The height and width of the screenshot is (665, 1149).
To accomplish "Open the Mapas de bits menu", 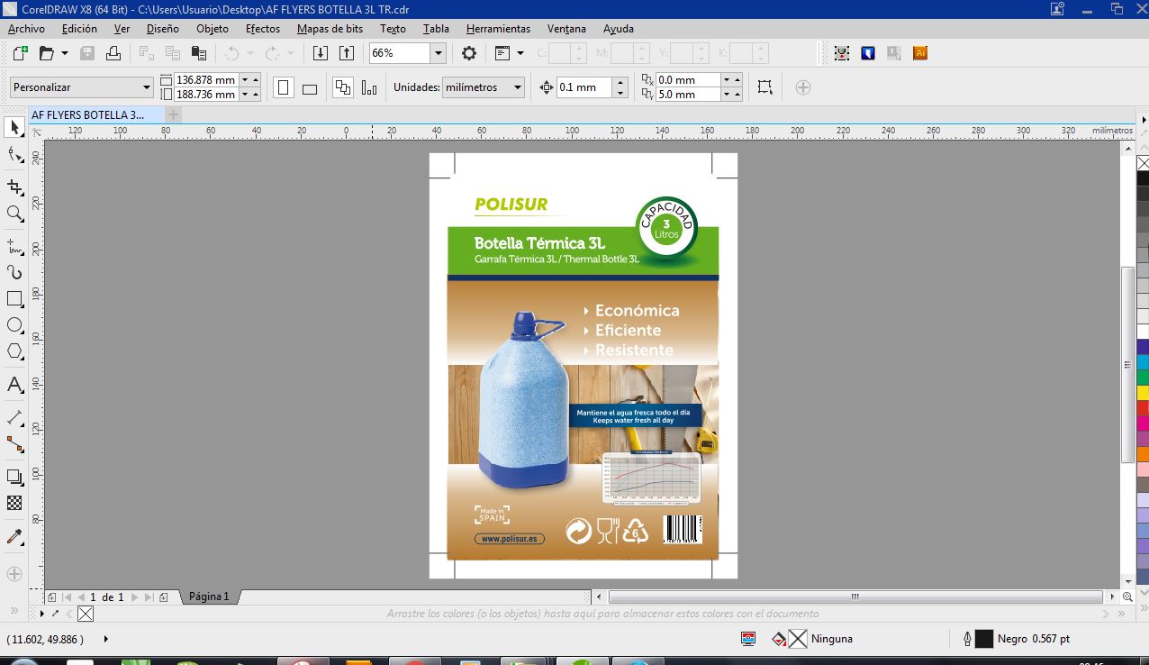I will coord(330,29).
